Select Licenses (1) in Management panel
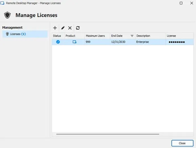Viewport: 196px width, 148px height. point(25,34)
